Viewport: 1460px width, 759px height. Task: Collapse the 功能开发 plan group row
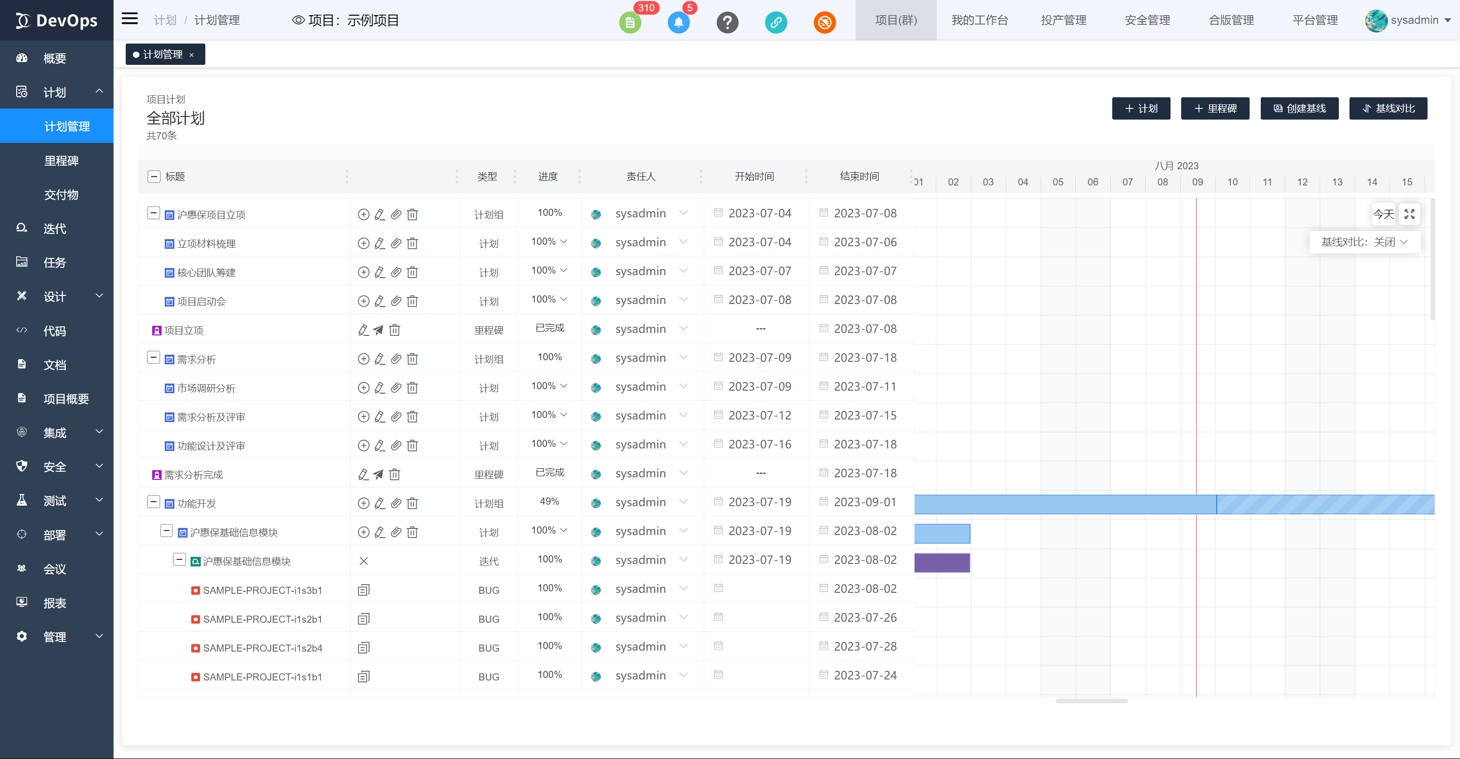coord(153,502)
